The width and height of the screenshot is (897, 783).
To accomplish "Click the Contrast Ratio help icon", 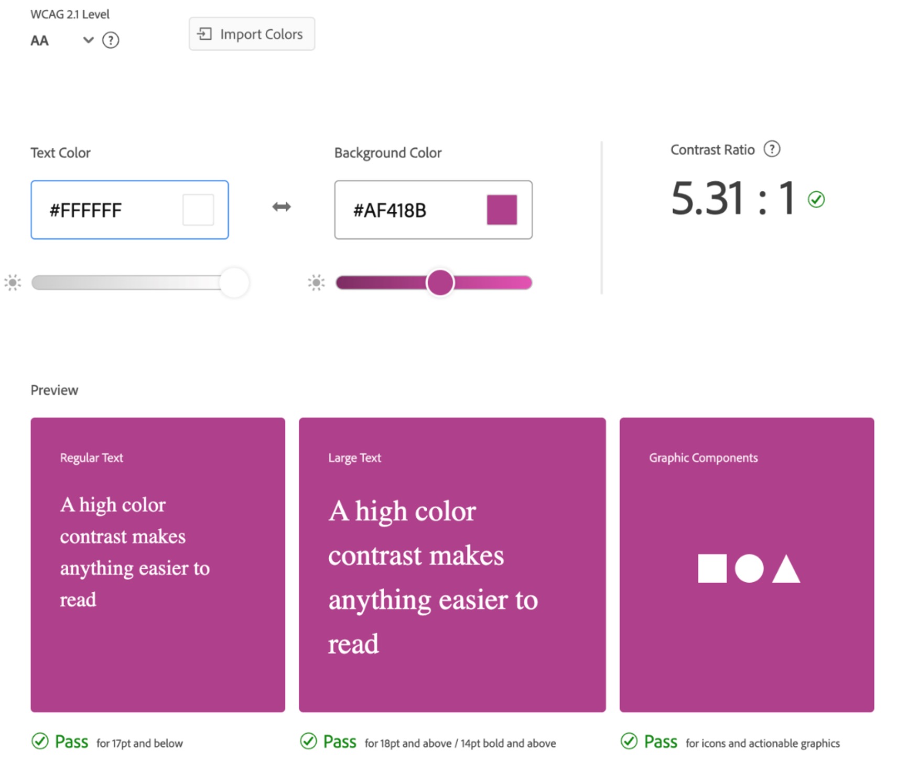I will (772, 149).
